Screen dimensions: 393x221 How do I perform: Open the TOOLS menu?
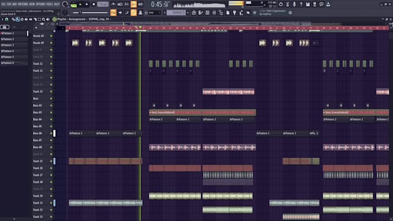click(x=50, y=4)
